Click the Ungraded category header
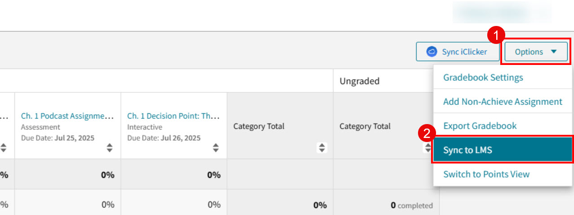This screenshot has width=574, height=215. [x=359, y=81]
